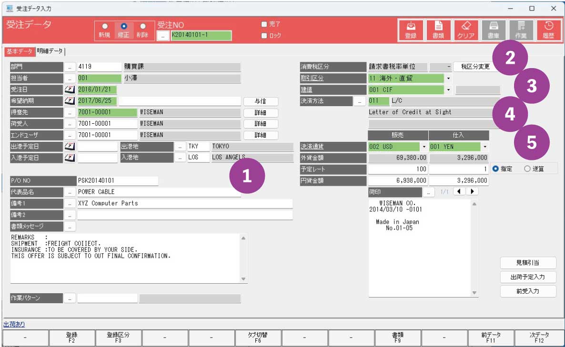565x347 pixels.
Task: Expand the 販売 currency USD dropdown
Action: coord(424,147)
